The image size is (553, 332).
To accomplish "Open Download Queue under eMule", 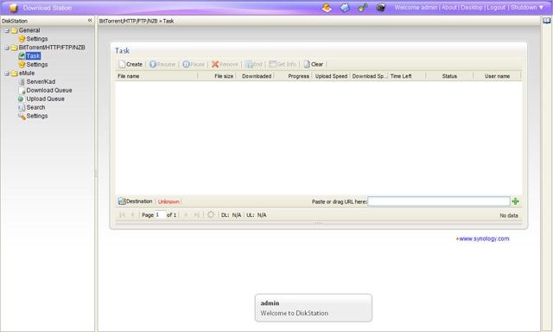I will pyautogui.click(x=49, y=90).
